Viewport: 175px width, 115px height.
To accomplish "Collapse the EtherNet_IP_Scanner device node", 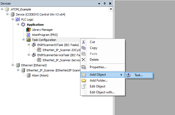I will pyautogui.click(x=18, y=70).
